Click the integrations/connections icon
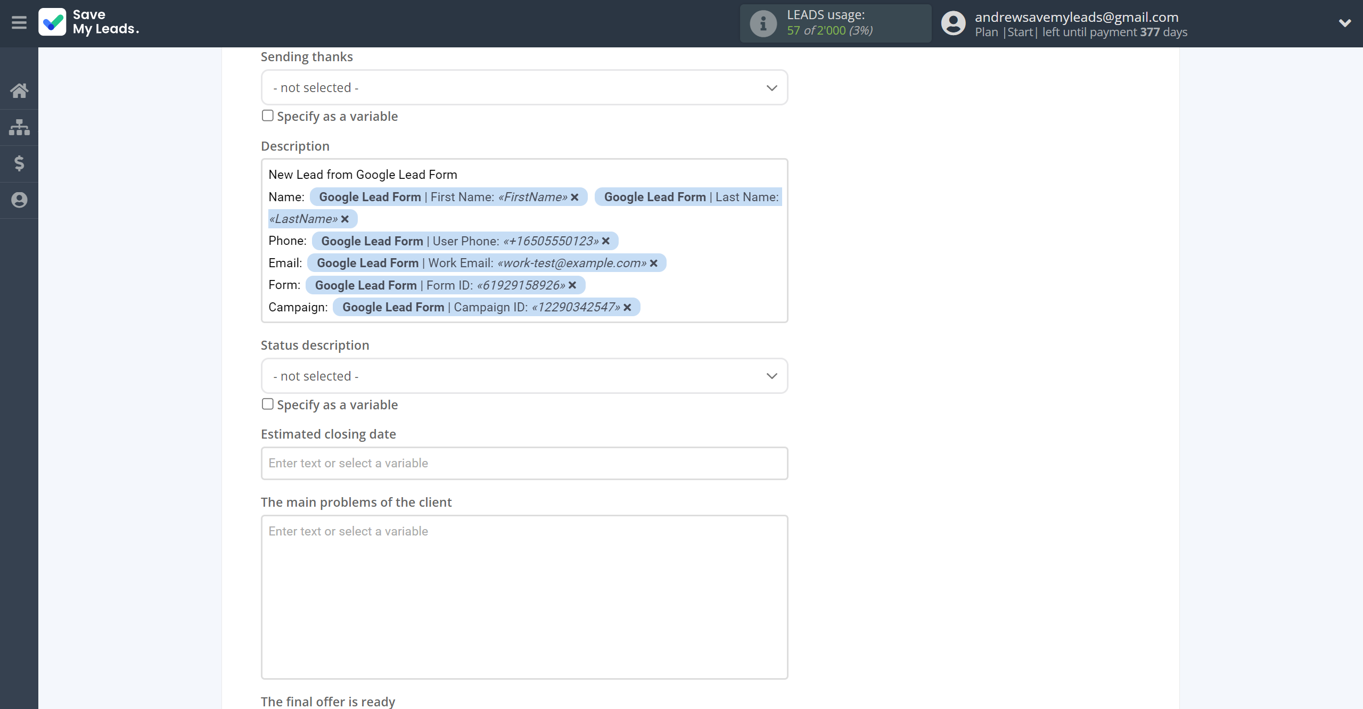 coord(19,126)
